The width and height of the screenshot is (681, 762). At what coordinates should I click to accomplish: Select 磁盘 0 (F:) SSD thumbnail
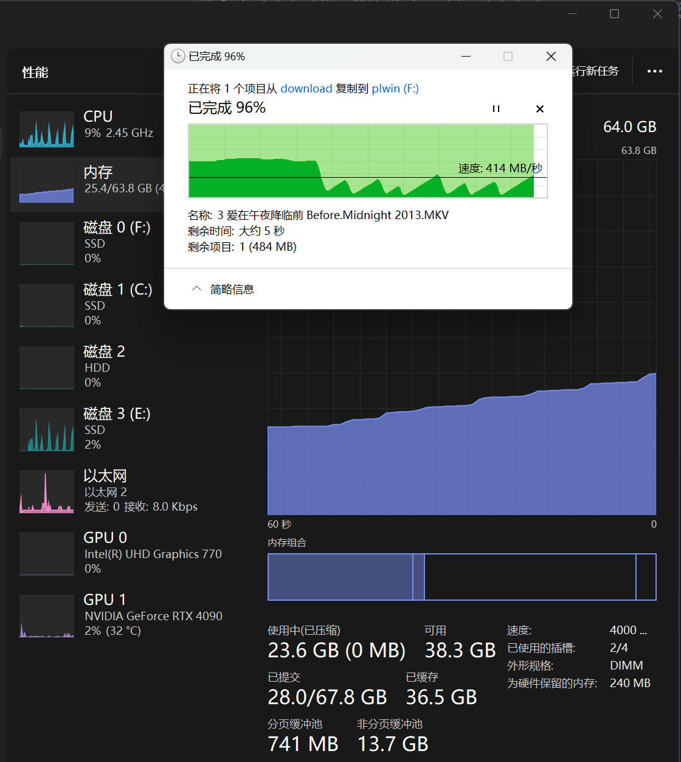(47, 243)
